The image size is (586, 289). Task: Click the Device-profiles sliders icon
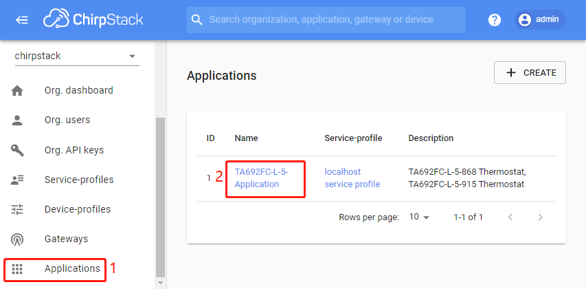click(17, 209)
